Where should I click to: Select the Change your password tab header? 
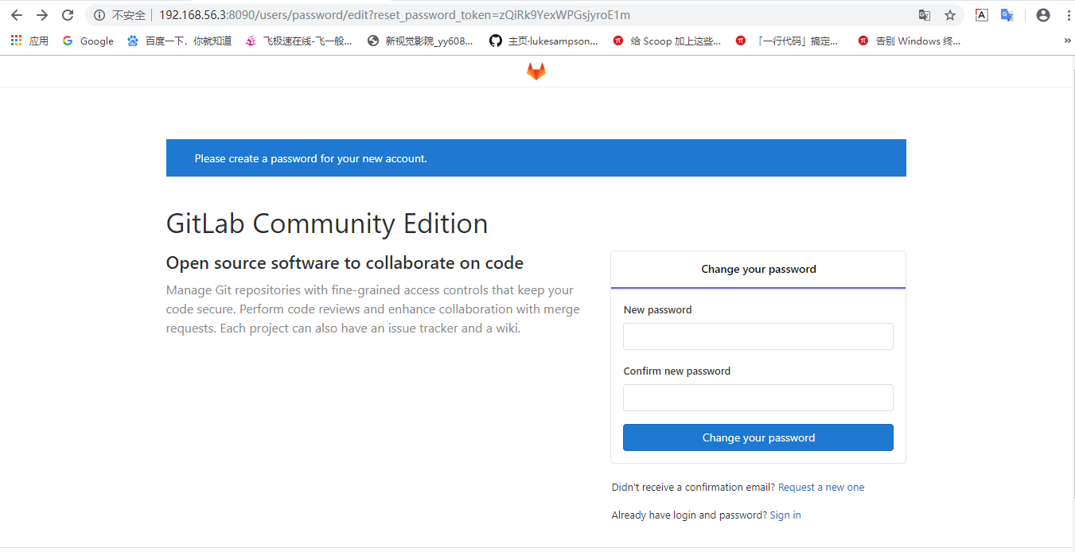click(758, 270)
